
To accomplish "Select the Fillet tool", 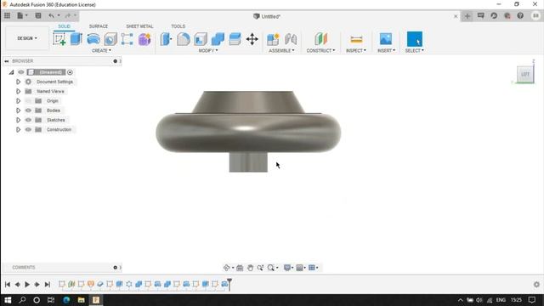I will pyautogui.click(x=184, y=39).
